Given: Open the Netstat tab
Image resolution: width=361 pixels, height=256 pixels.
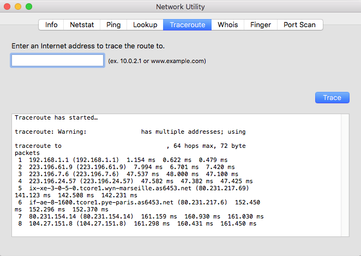Looking at the screenshot, I should (82, 25).
